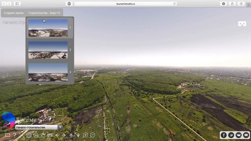Select the hand drag mode icon
This screenshot has width=251, height=141.
coord(43,135)
